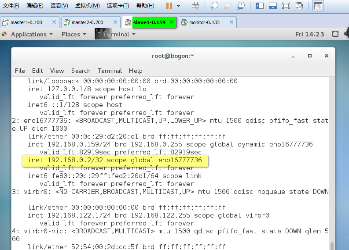Click the 'inet6 ::1/128 scope host' line
Image resolution: width=349 pixels, height=250 pixels.
point(75,105)
